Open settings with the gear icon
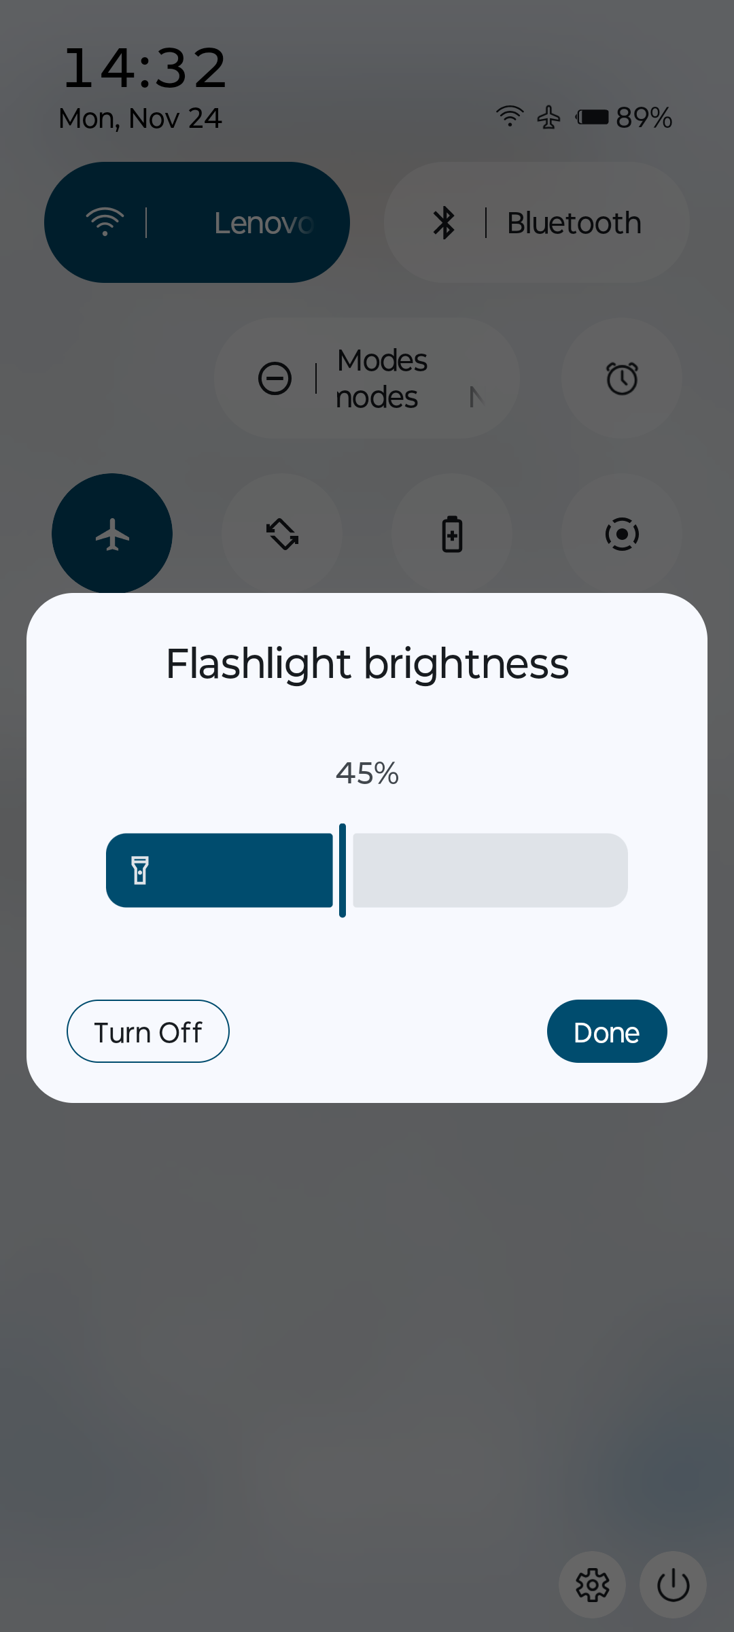 click(592, 1585)
